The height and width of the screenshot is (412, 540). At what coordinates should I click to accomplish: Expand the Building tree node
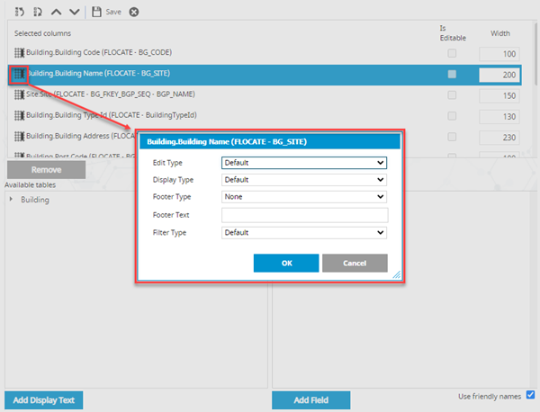click(x=11, y=200)
